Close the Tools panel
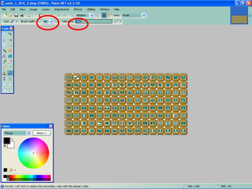 point(11,29)
